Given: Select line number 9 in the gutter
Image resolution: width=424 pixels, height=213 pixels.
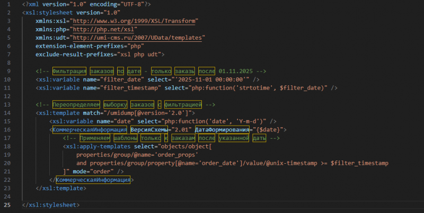Looking at the screenshot, I should point(7,71).
